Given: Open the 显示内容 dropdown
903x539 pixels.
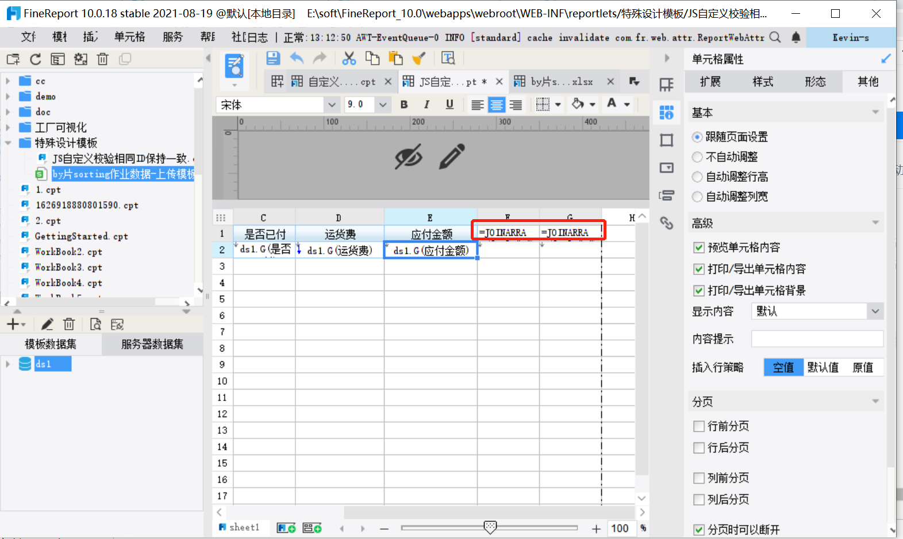Looking at the screenshot, I should [817, 311].
